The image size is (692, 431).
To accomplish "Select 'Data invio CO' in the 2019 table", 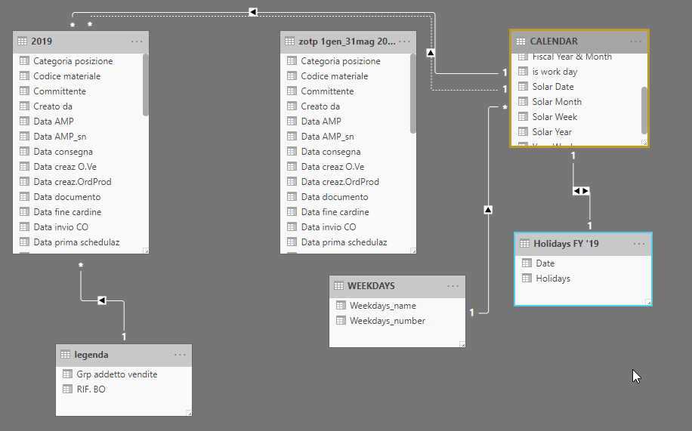I will (61, 227).
